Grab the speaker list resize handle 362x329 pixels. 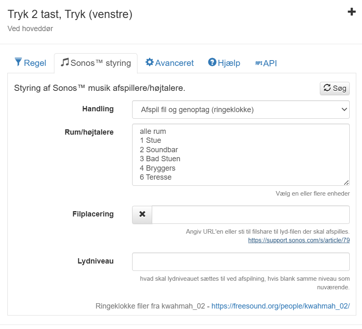point(346,183)
